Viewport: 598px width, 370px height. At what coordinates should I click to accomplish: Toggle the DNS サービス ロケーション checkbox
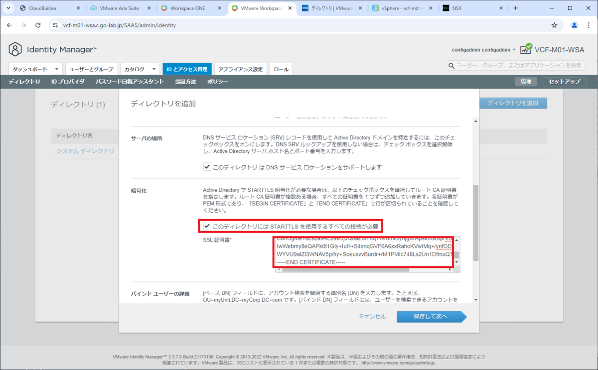207,167
